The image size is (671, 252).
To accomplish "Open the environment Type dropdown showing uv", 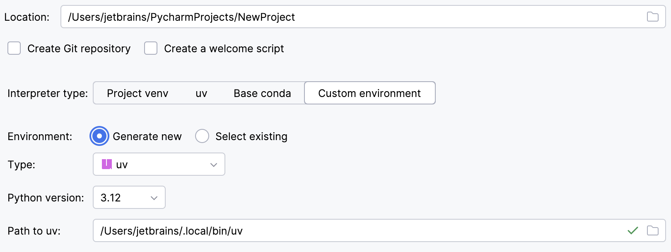I will [x=159, y=164].
